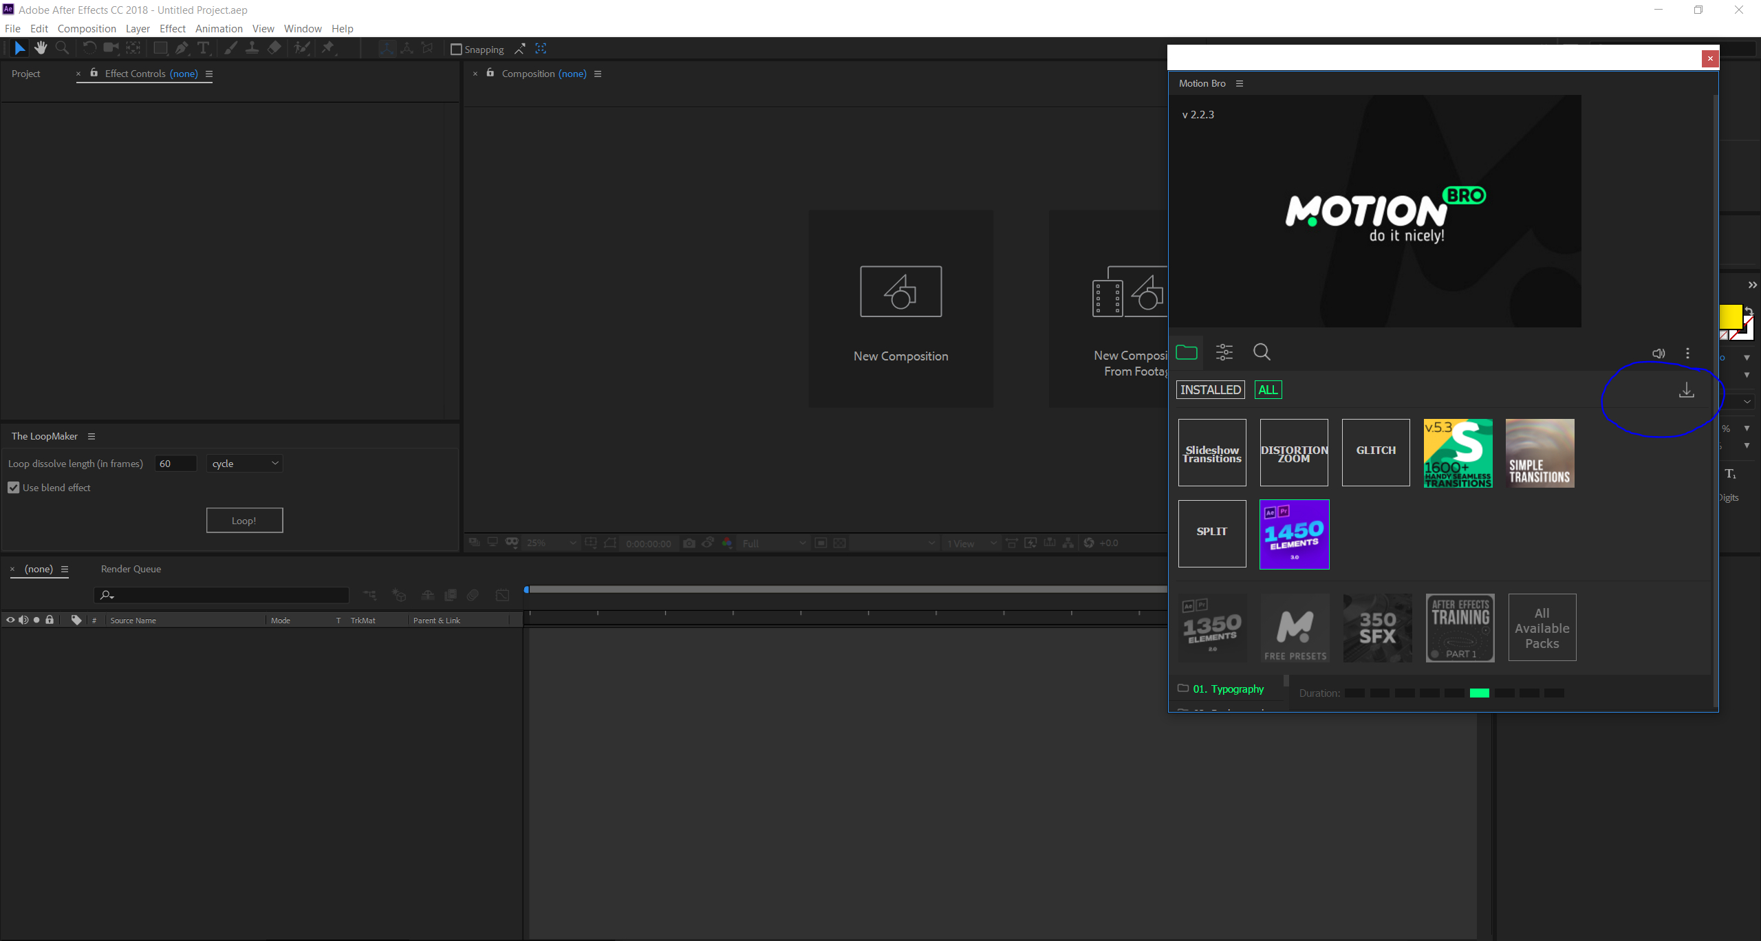Click the Download icon in Motion Bro
Image resolution: width=1761 pixels, height=941 pixels.
[1687, 390]
